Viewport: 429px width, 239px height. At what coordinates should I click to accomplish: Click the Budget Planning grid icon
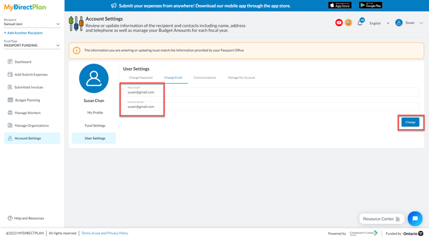pyautogui.click(x=10, y=100)
